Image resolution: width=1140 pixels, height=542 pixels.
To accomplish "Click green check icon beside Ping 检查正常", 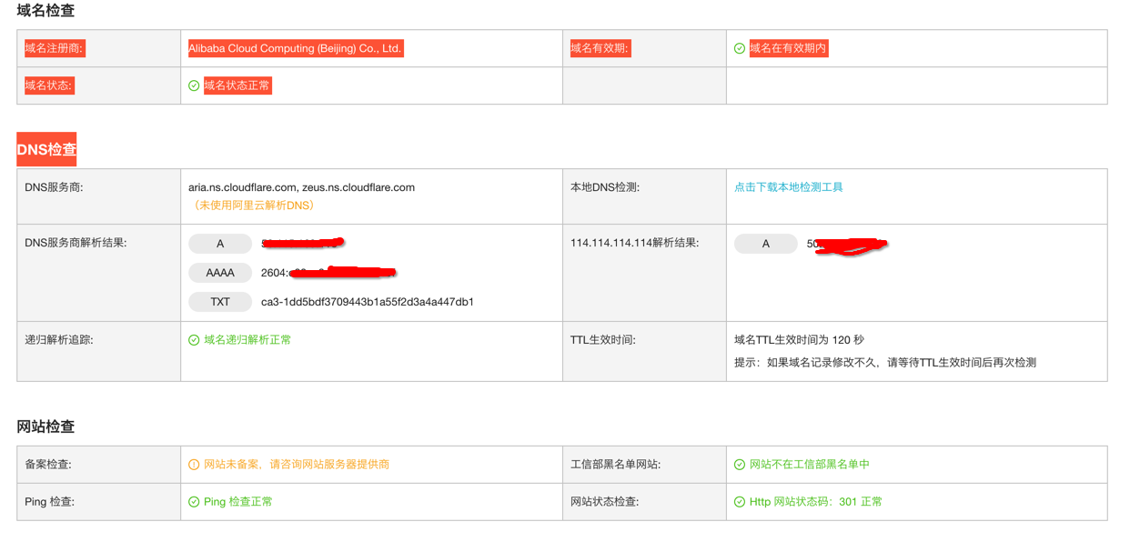I will click(194, 502).
